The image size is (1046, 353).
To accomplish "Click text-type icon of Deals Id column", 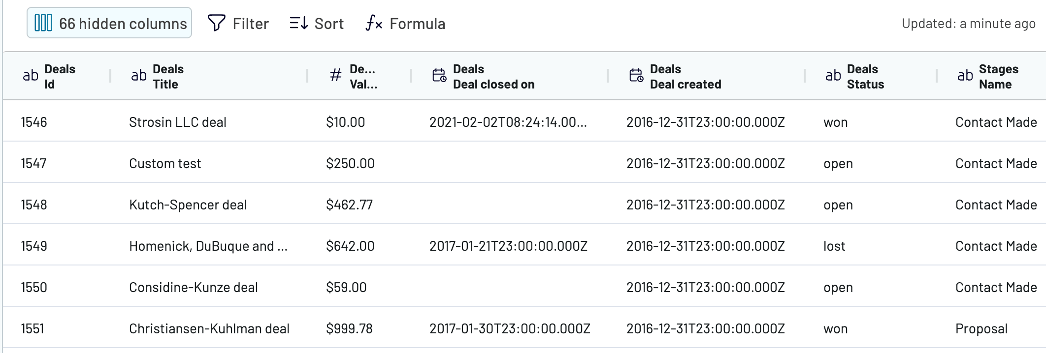I will click(31, 76).
